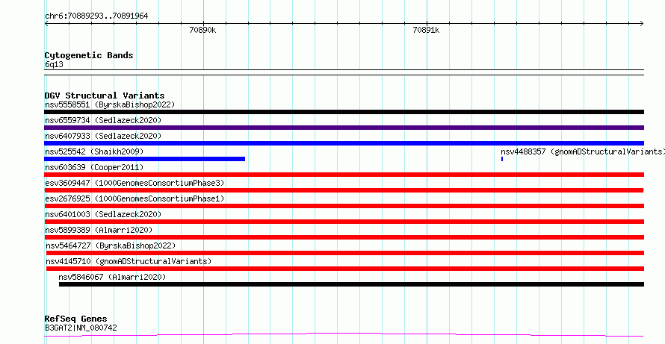
Task: Open variant nsv5558551 (ByrskaBishop2022) label
Action: click(110, 104)
